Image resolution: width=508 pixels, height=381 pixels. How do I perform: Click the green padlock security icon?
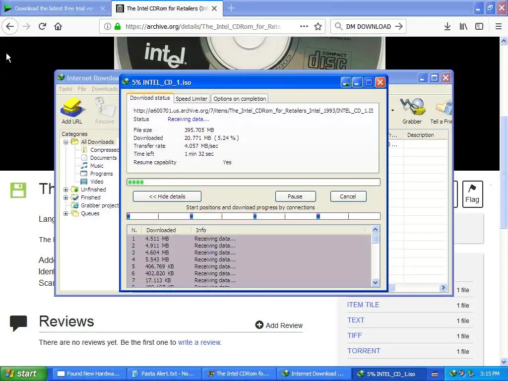(x=118, y=27)
